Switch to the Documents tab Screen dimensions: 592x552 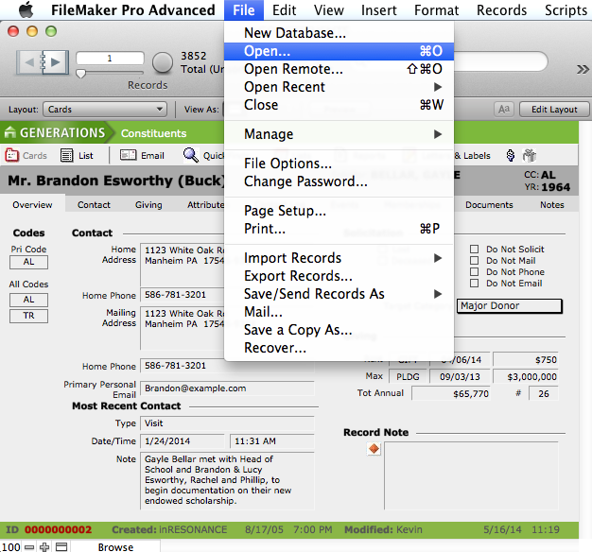pyautogui.click(x=489, y=204)
